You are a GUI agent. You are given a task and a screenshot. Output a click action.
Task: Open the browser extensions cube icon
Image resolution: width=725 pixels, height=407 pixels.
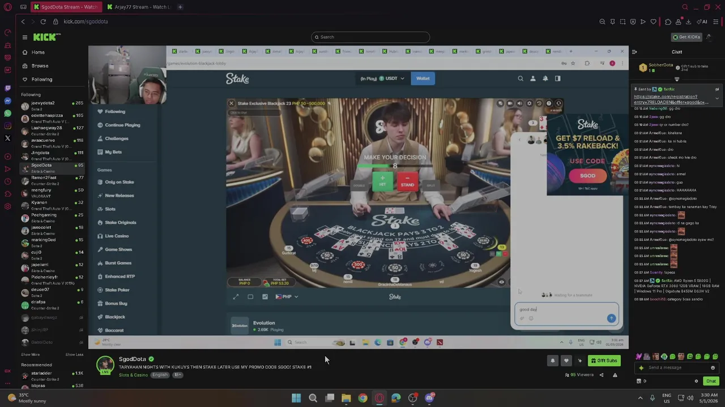point(668,21)
